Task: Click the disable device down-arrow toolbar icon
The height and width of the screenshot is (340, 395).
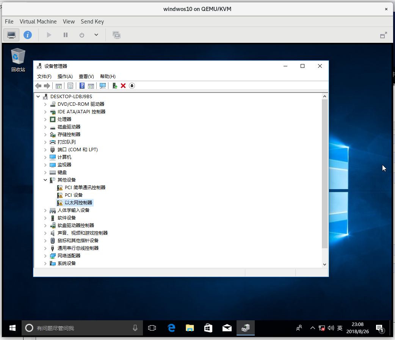Action: (132, 86)
